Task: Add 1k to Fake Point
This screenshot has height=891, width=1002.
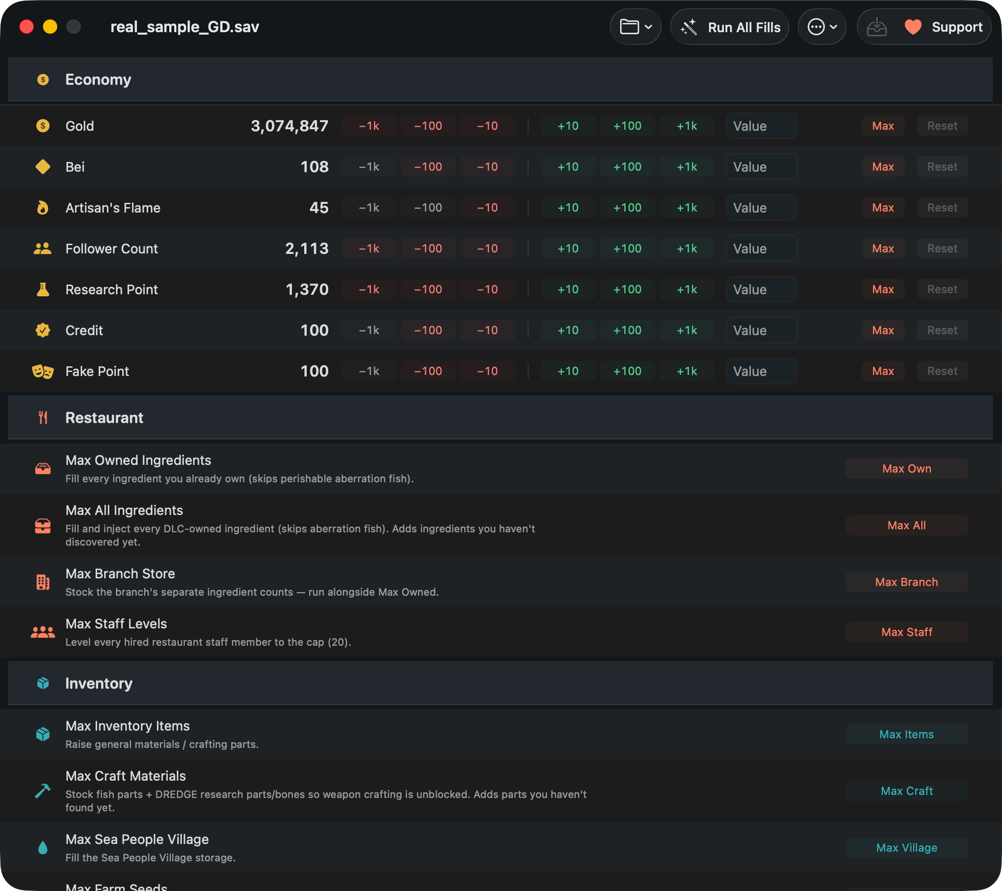Action: coord(687,371)
